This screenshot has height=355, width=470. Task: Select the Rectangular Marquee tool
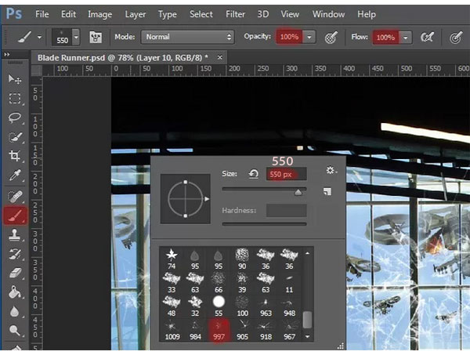coord(14,98)
